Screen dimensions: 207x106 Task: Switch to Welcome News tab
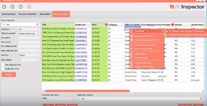(8, 14)
